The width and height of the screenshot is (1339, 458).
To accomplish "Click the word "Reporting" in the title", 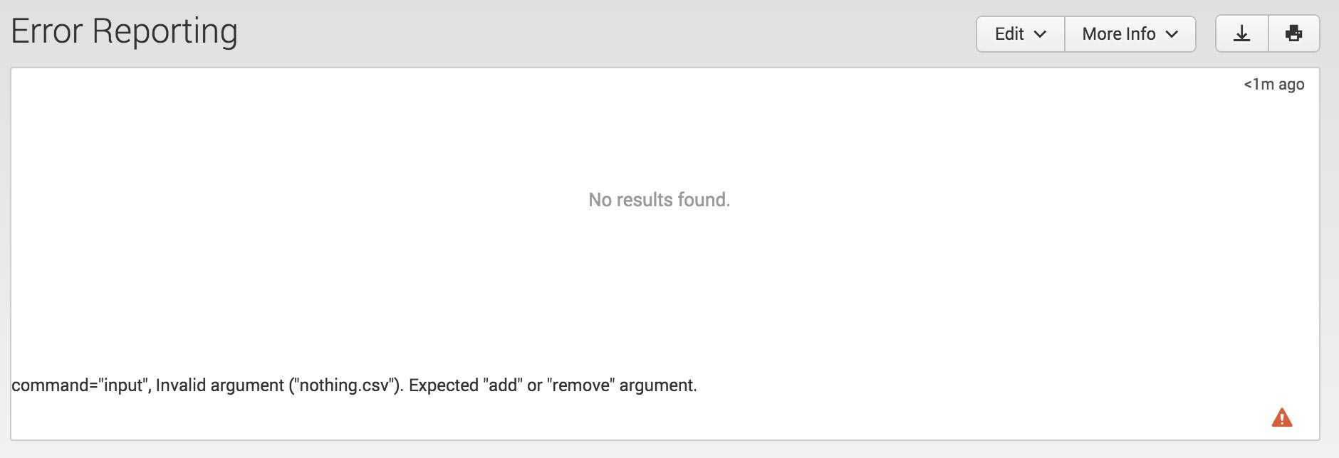I will coord(165,32).
